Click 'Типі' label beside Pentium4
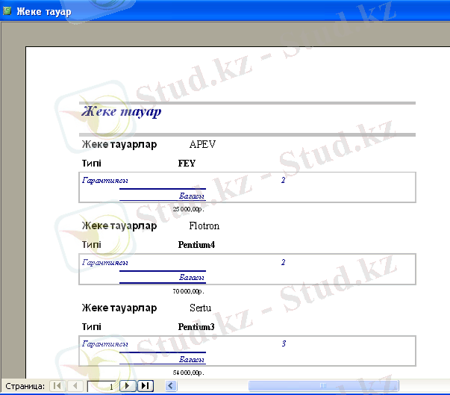Viewport: 450px width, 395px height. click(92, 245)
